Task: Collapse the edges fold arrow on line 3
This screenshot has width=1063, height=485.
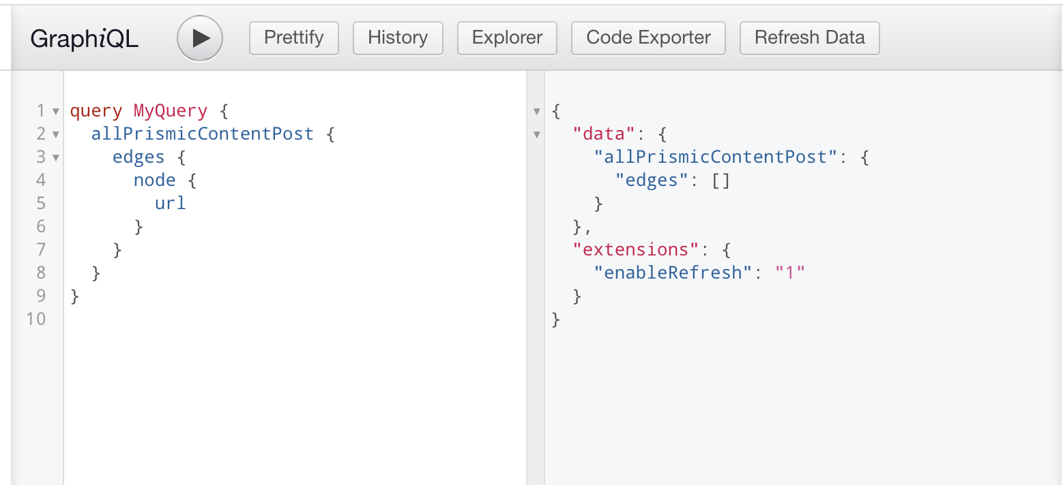Action: point(56,157)
